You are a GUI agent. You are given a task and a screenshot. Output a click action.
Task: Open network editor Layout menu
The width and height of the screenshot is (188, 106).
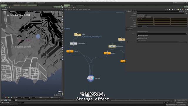coord(80,9)
